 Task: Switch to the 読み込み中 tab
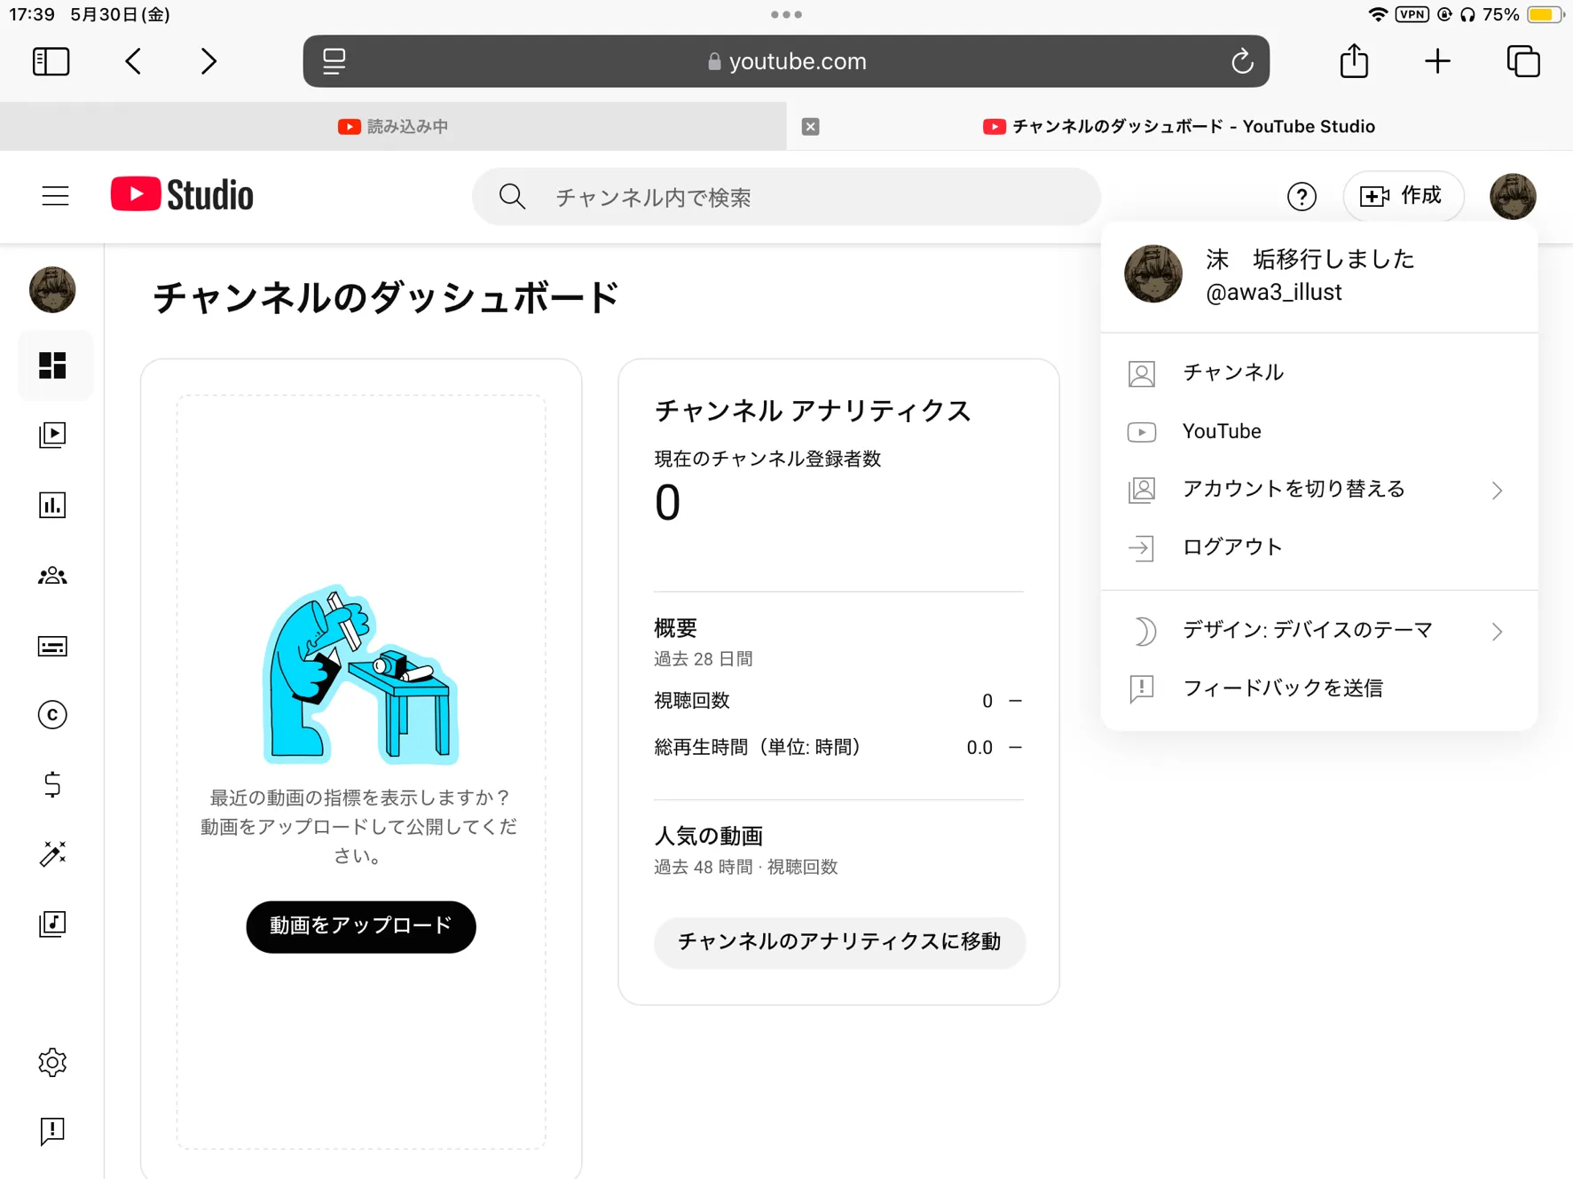393,126
